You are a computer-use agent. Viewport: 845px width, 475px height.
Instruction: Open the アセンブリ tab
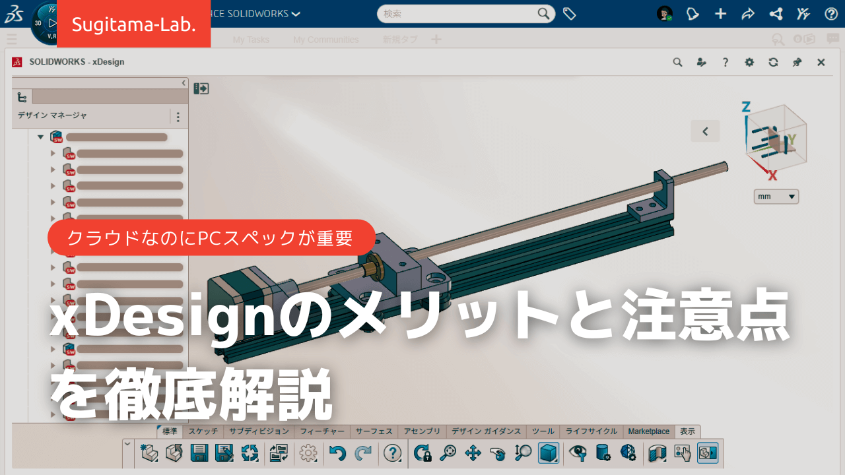(422, 431)
